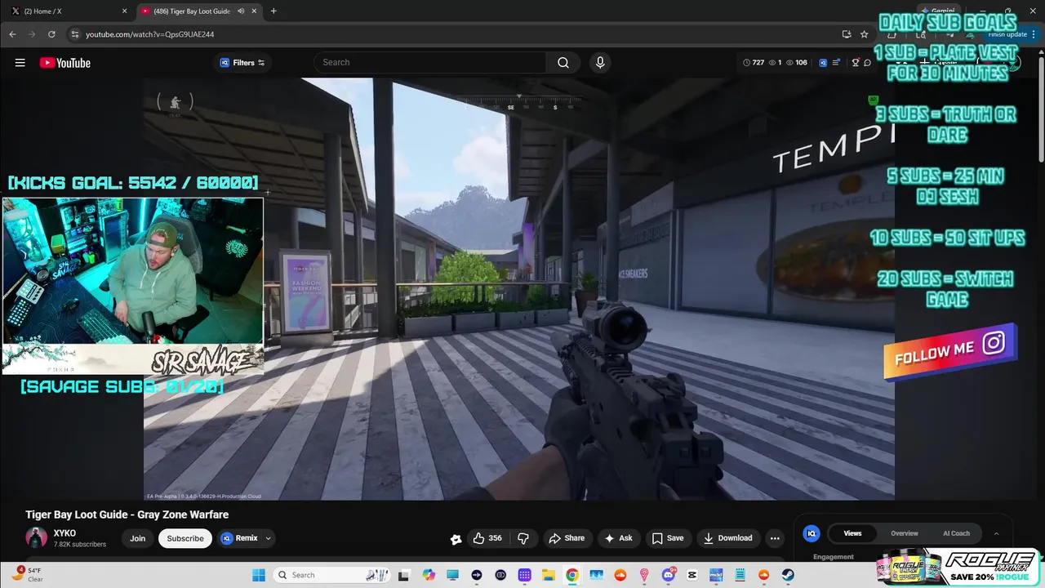This screenshot has width=1045, height=588.
Task: Click the 7.82K subscribers text
Action: [79, 545]
